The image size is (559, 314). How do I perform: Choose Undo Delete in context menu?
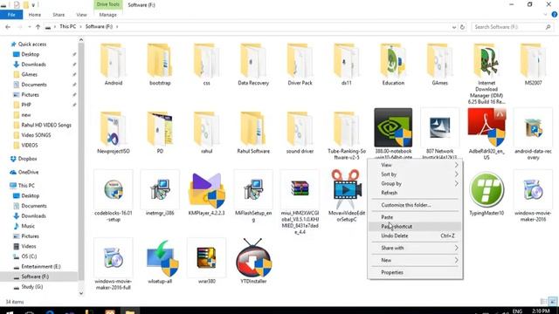(415, 235)
